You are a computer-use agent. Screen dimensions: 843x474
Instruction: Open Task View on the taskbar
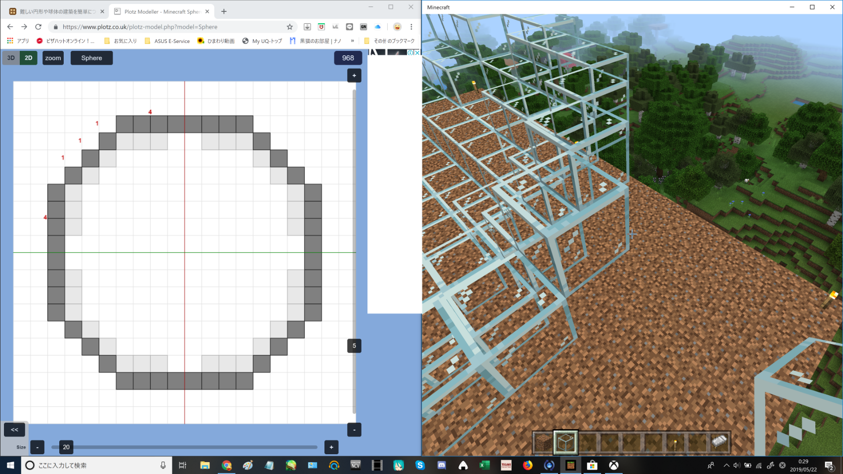click(x=182, y=465)
